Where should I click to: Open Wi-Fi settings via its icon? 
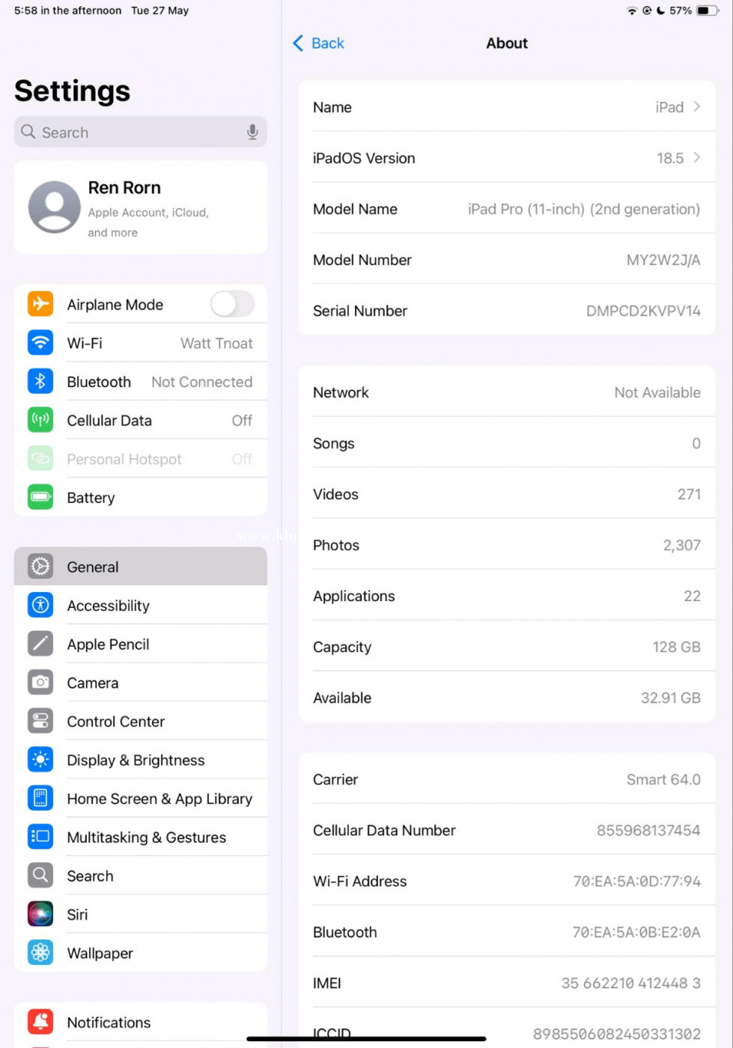point(40,343)
